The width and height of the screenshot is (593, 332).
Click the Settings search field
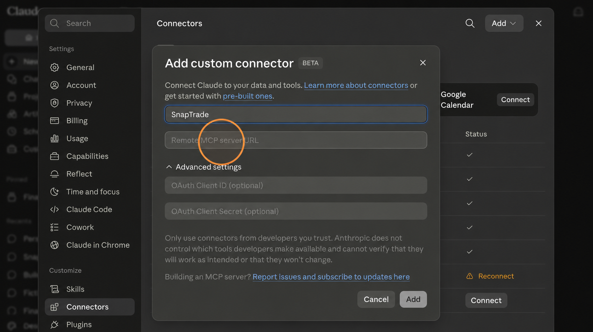click(90, 23)
